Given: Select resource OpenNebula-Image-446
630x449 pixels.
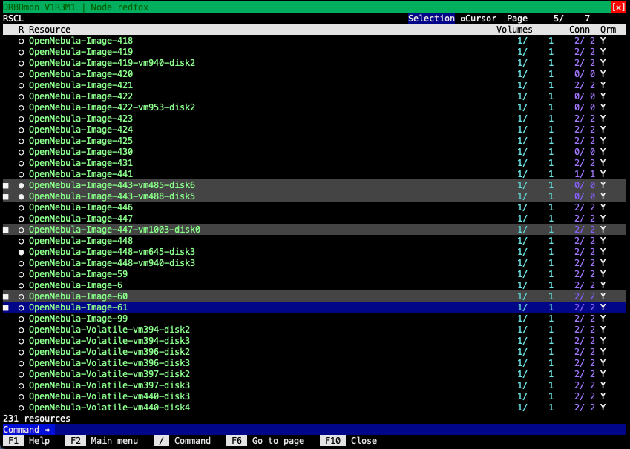Looking at the screenshot, I should [81, 207].
